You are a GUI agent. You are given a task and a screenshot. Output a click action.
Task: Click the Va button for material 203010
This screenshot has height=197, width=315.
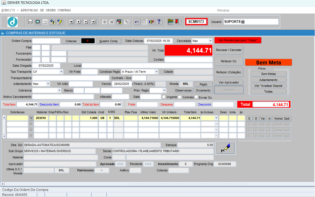point(263,118)
